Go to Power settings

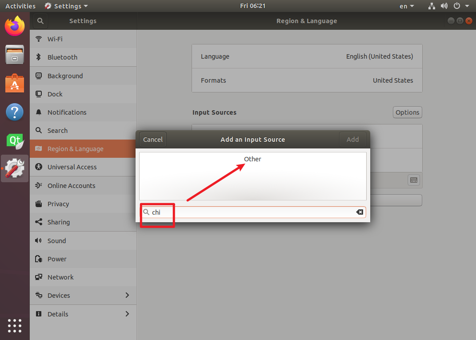point(83,259)
